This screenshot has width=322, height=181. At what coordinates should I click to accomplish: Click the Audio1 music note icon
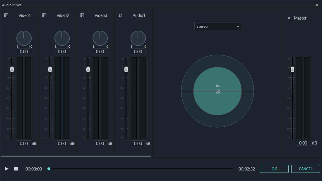(x=120, y=15)
